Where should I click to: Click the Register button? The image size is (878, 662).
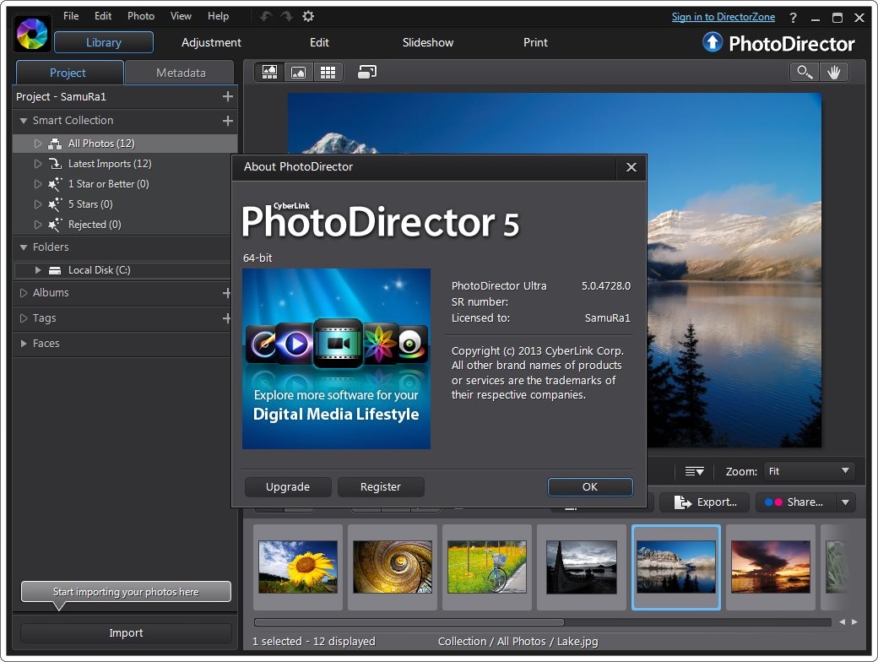pyautogui.click(x=381, y=486)
